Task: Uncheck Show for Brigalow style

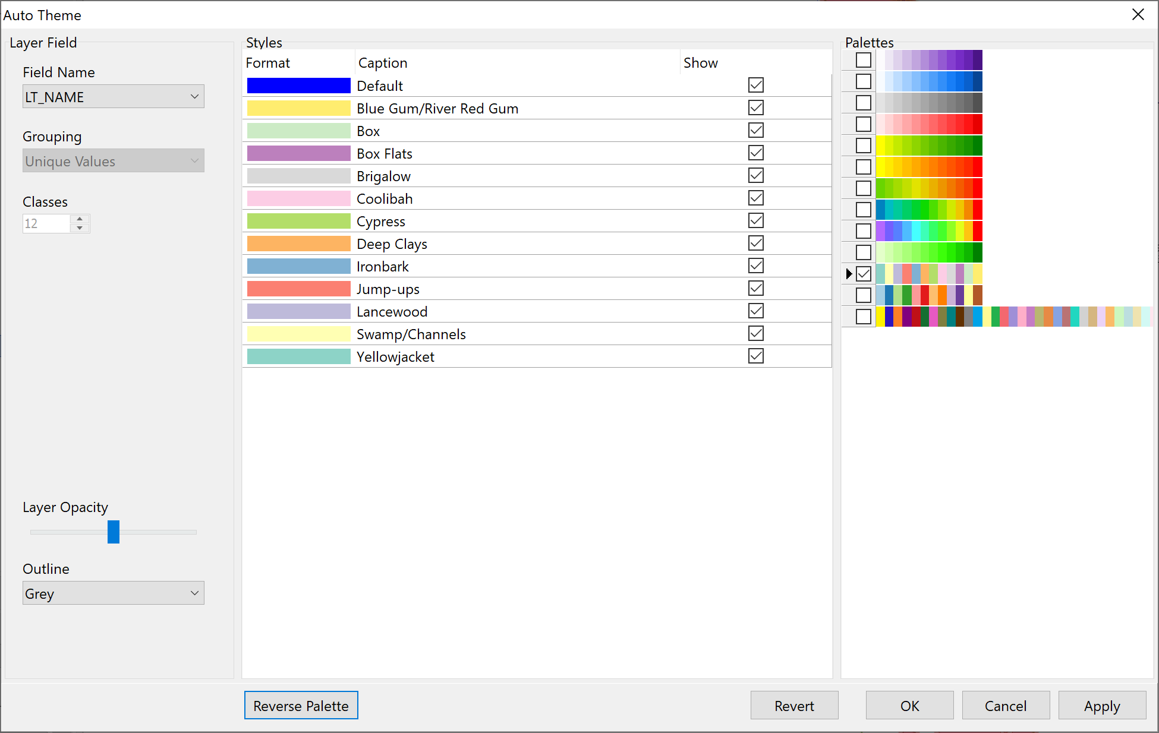Action: coord(755,176)
